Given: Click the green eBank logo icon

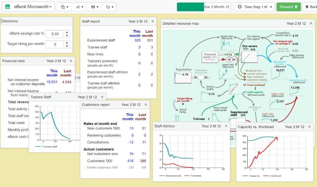Looking at the screenshot, I should (x=7, y=7).
